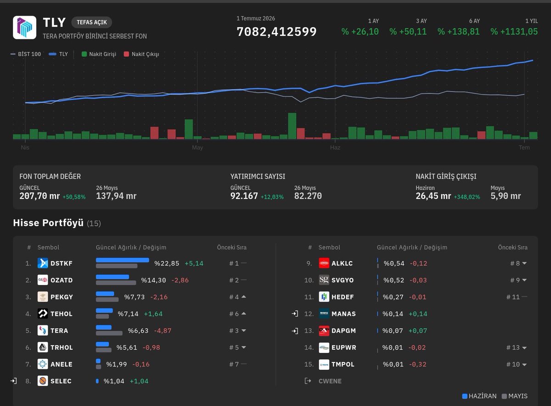Click the ANELE stock logo
This screenshot has width=551, height=406.
[x=43, y=364]
